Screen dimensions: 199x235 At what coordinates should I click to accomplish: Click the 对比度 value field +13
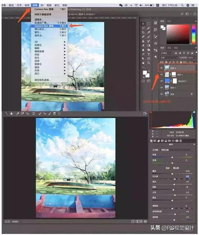click(x=187, y=176)
